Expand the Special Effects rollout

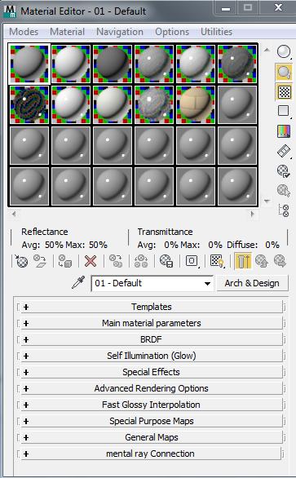point(152,372)
